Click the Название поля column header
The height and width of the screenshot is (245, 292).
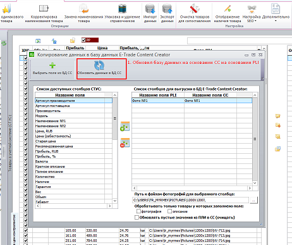tap(70, 95)
